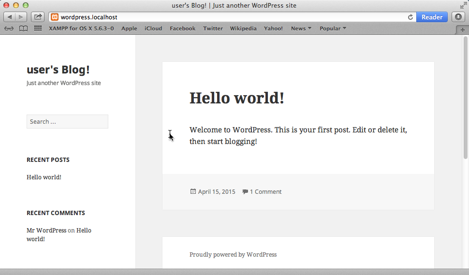
Task: Expand the News bookmarks dropdown
Action: (x=301, y=29)
